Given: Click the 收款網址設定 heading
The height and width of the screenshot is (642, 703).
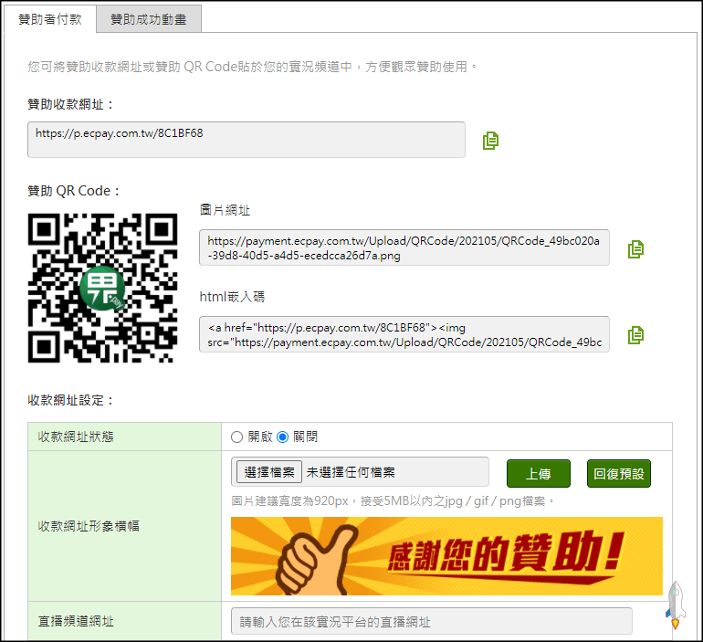Looking at the screenshot, I should 70,400.
